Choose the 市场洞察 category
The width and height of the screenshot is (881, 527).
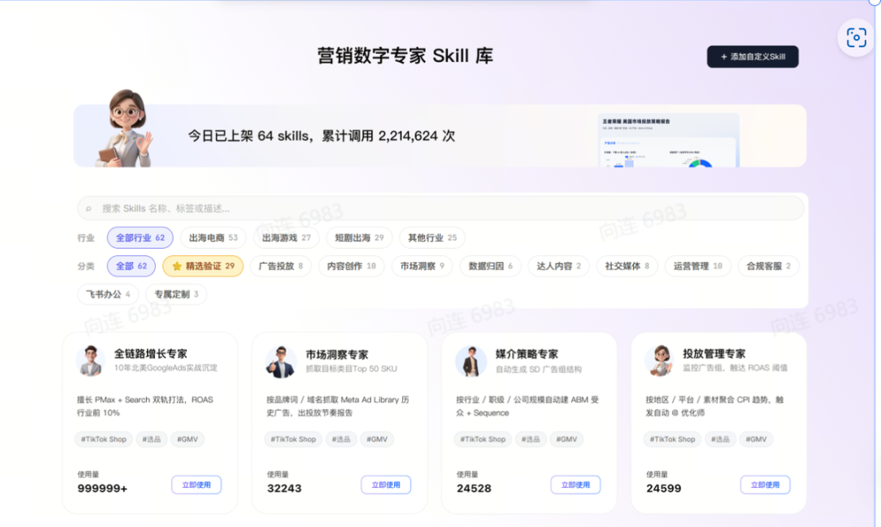pyautogui.click(x=422, y=266)
